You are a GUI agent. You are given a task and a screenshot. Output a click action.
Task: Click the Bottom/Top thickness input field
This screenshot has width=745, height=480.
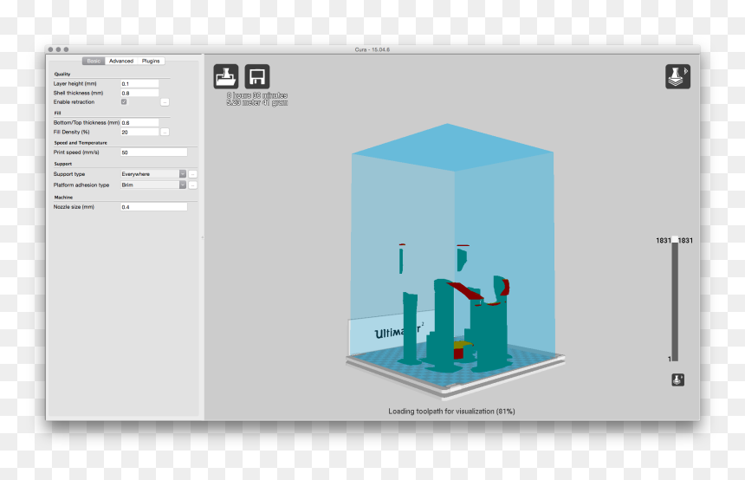(139, 123)
